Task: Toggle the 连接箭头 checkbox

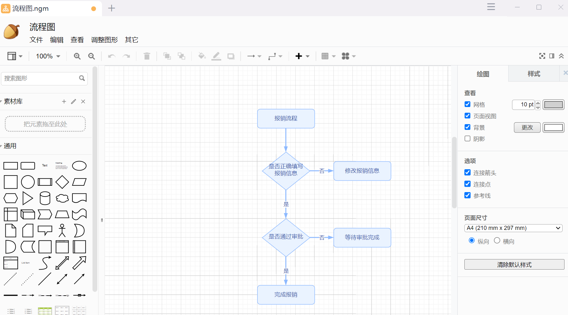Action: [468, 172]
